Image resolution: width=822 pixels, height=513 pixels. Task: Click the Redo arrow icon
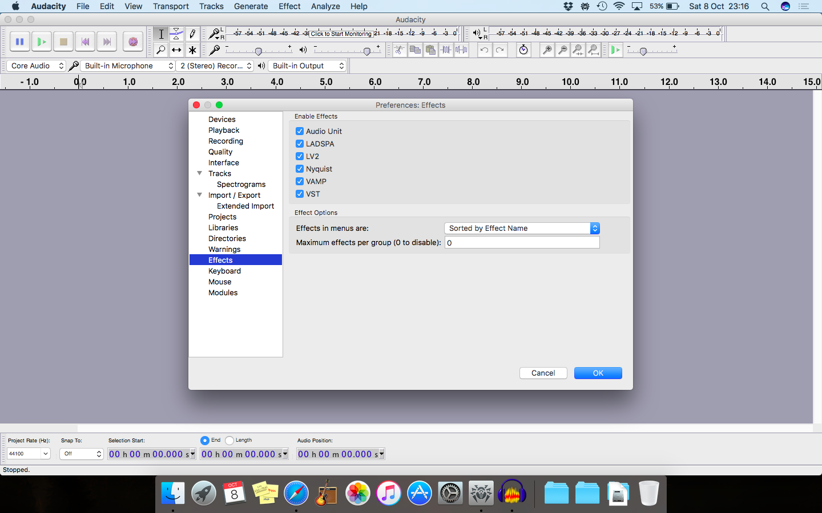tap(499, 50)
